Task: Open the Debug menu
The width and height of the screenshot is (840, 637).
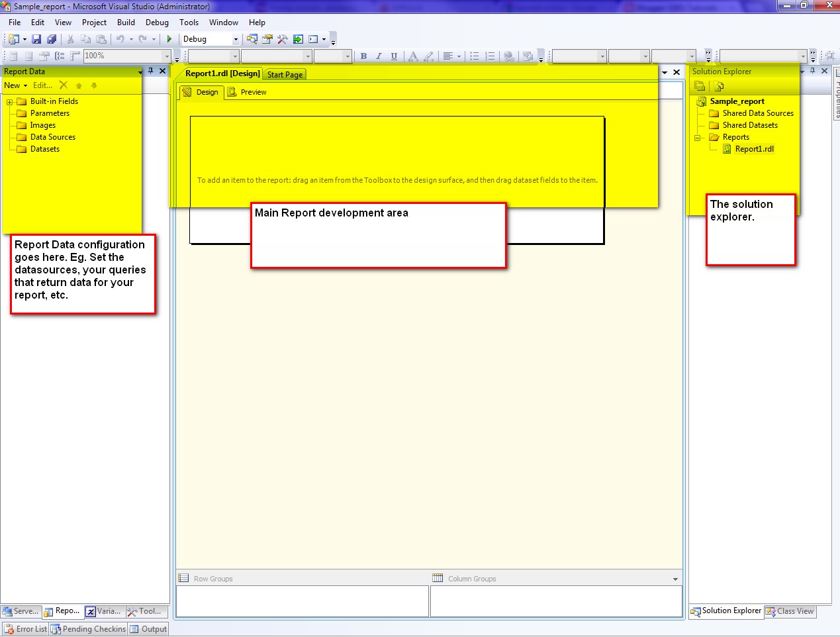Action: point(157,23)
